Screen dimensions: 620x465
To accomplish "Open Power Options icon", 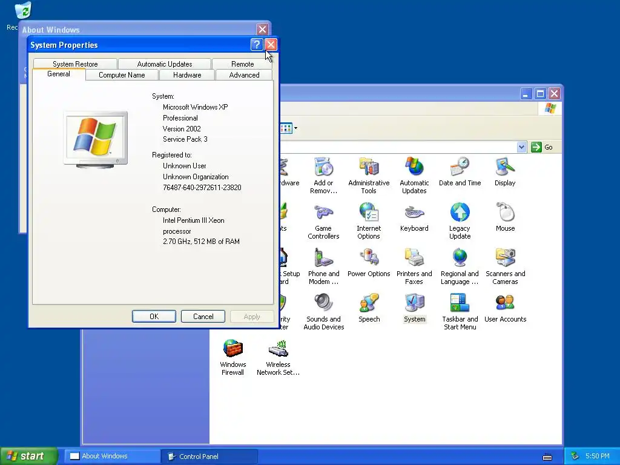I will coord(369,263).
